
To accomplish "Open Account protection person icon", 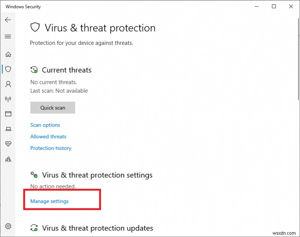I will point(8,84).
